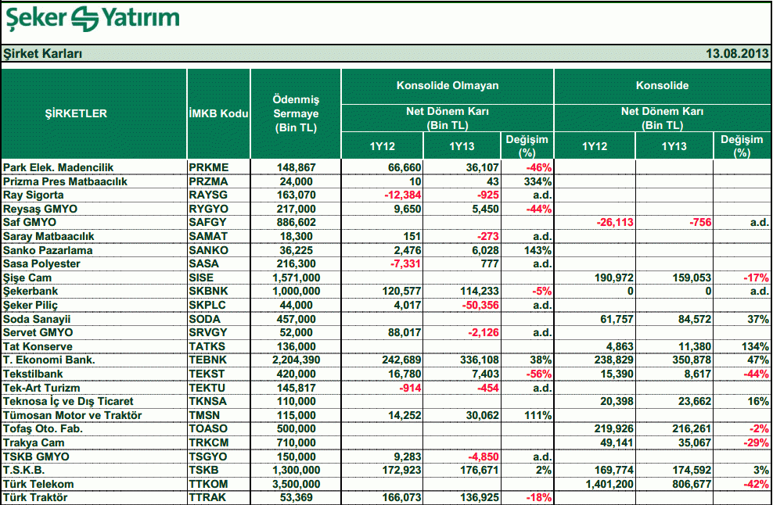Select T.S.K.B. company name
Viewport: 773px width, 505px height.
[23, 470]
